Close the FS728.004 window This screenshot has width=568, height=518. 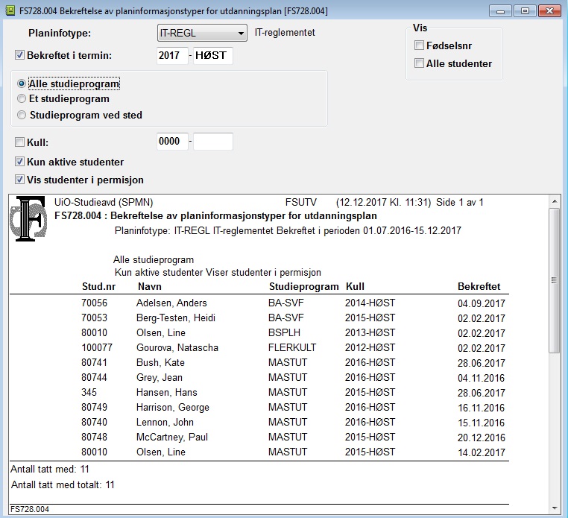pos(549,11)
